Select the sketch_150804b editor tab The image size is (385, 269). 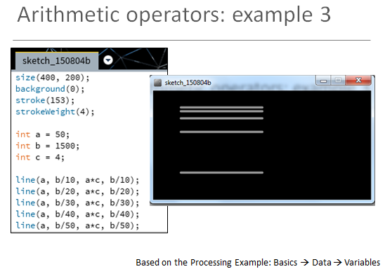[x=57, y=61]
